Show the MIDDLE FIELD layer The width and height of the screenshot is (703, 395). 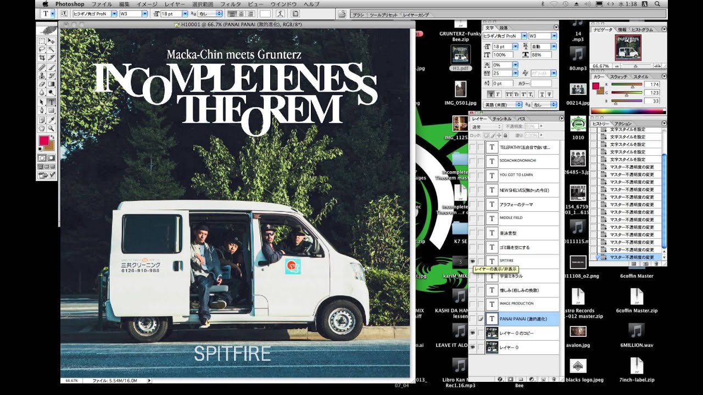[472, 218]
